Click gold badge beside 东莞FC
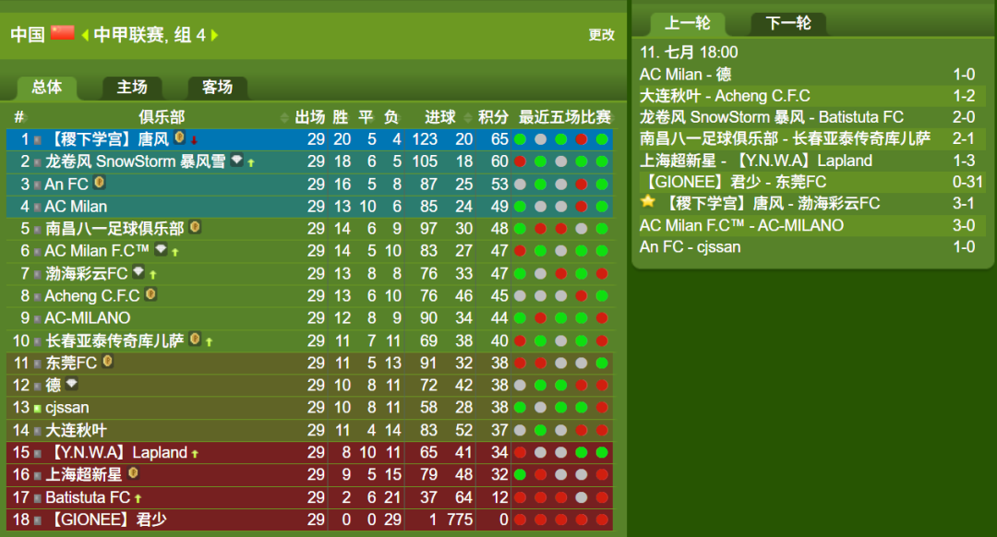The image size is (997, 537). point(107,361)
